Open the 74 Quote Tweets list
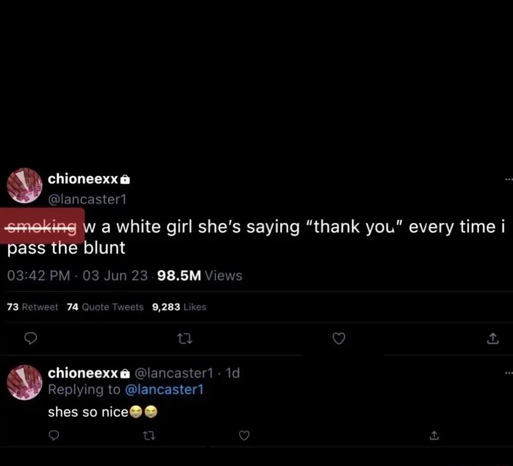513x466 pixels. click(x=104, y=307)
